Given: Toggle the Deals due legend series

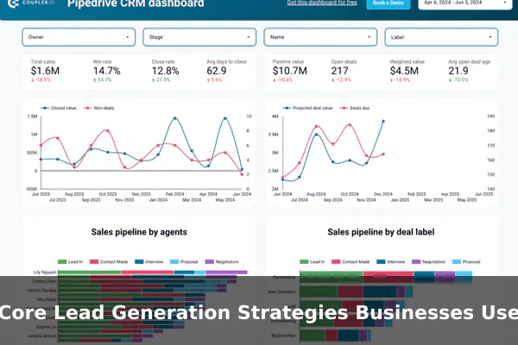Looking at the screenshot, I should [355, 108].
